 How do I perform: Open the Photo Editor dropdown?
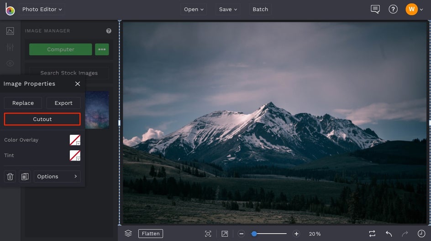[42, 9]
